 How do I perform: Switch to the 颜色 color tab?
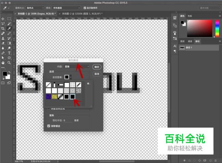pyautogui.click(x=182, y=16)
